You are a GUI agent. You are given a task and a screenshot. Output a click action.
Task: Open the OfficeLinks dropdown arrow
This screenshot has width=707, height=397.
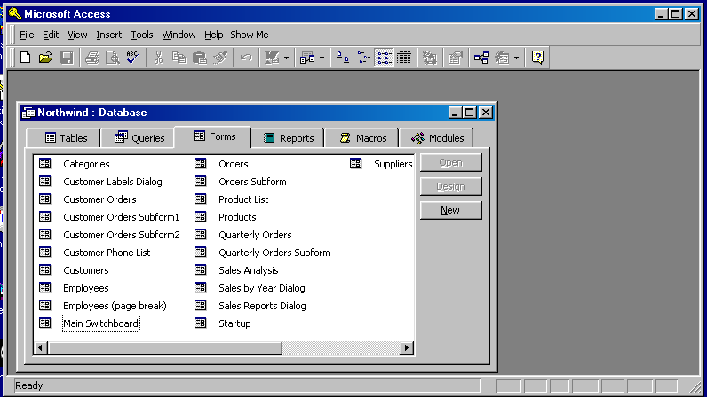click(x=286, y=58)
